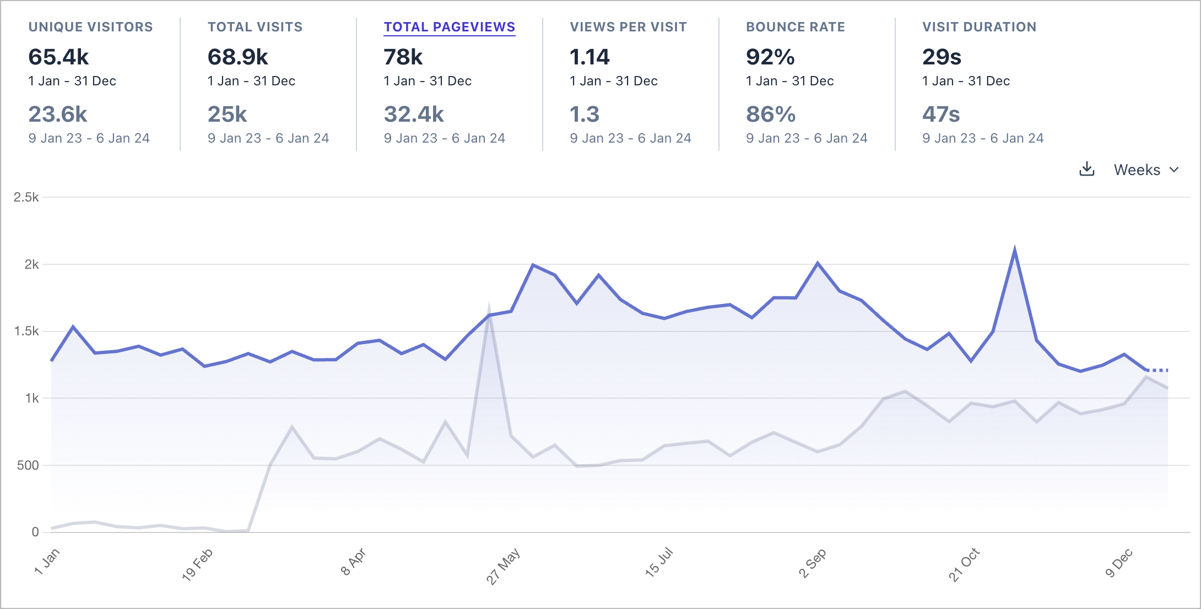
Task: View the Total Pageviews metric
Action: (450, 26)
